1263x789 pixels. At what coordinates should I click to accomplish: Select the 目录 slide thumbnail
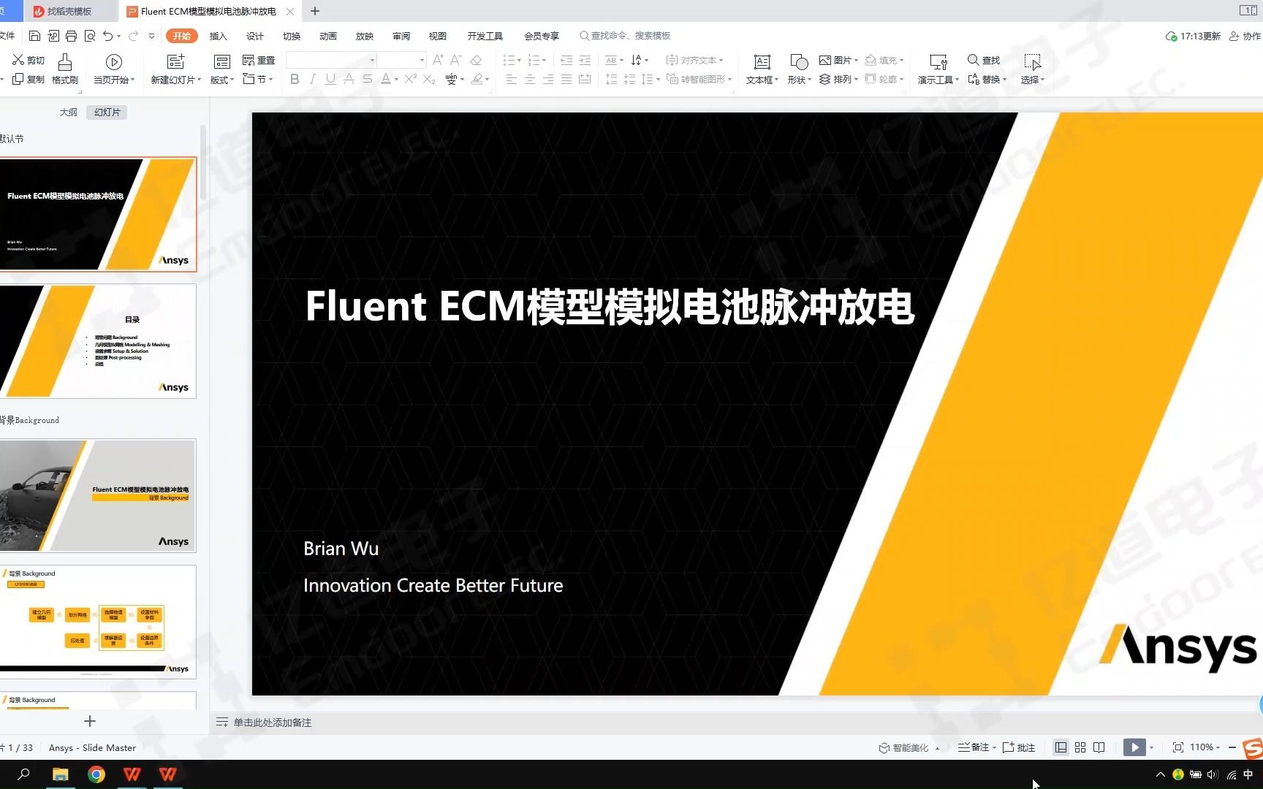coord(98,340)
